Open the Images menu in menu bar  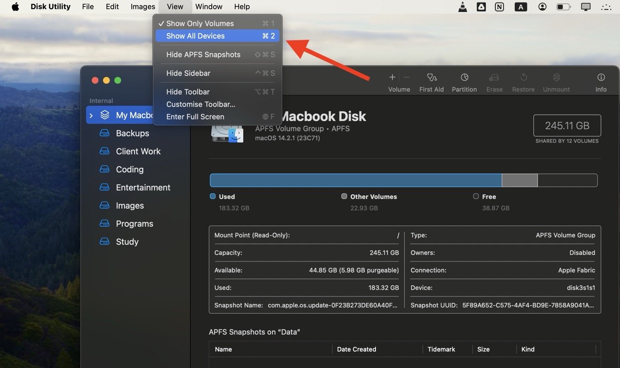(x=143, y=7)
